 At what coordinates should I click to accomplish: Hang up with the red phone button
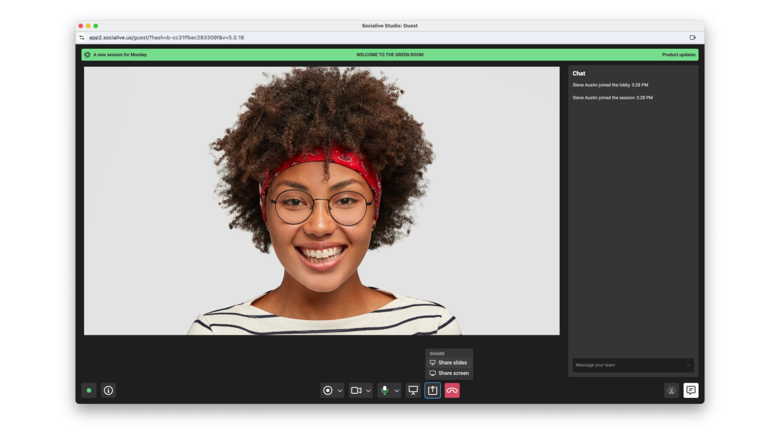[x=452, y=391]
